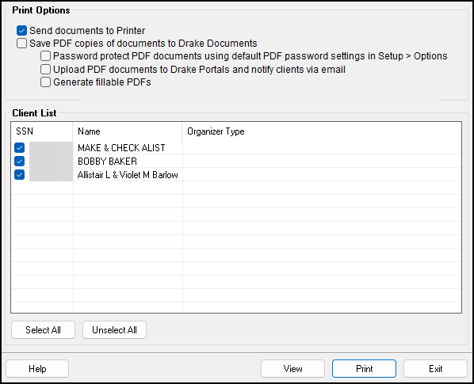Click the Print button
This screenshot has width=474, height=384.
coord(365,369)
